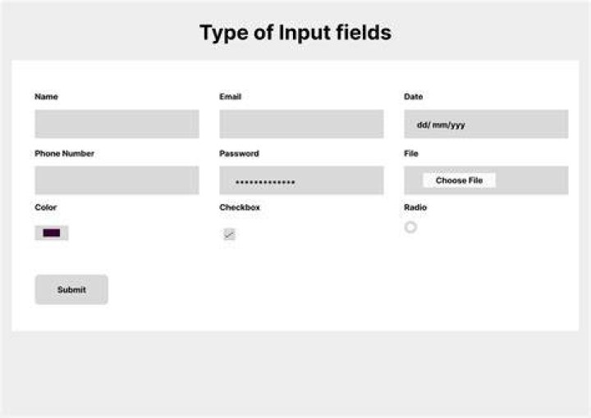
Task: Click the Name input field
Action: (117, 124)
